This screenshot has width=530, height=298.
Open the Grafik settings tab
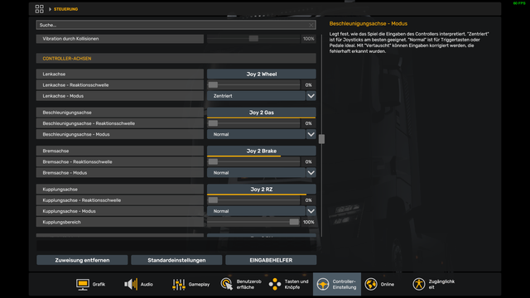click(90, 284)
